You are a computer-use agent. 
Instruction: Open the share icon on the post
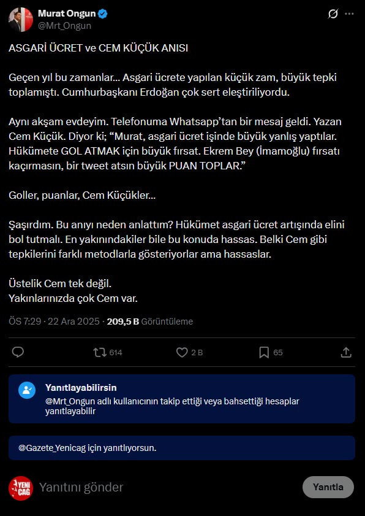(346, 351)
